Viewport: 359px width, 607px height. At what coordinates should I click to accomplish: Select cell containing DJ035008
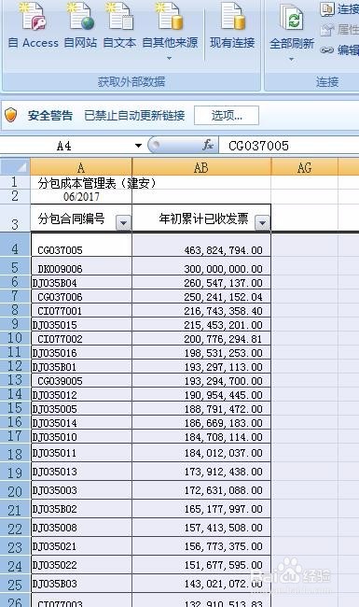point(81,527)
